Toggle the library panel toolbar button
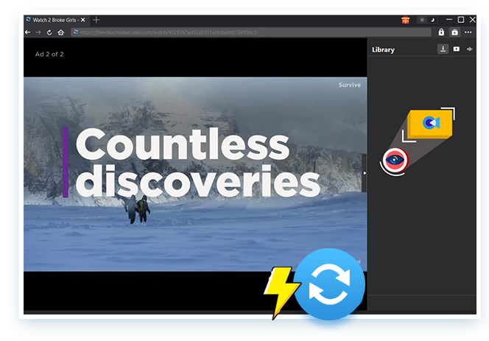489x341 pixels. coord(454,32)
